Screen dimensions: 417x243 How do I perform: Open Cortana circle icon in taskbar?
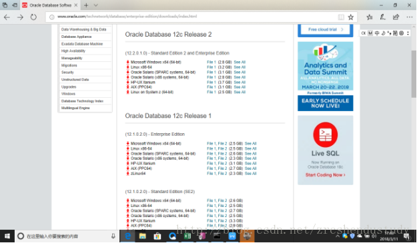click(21, 236)
